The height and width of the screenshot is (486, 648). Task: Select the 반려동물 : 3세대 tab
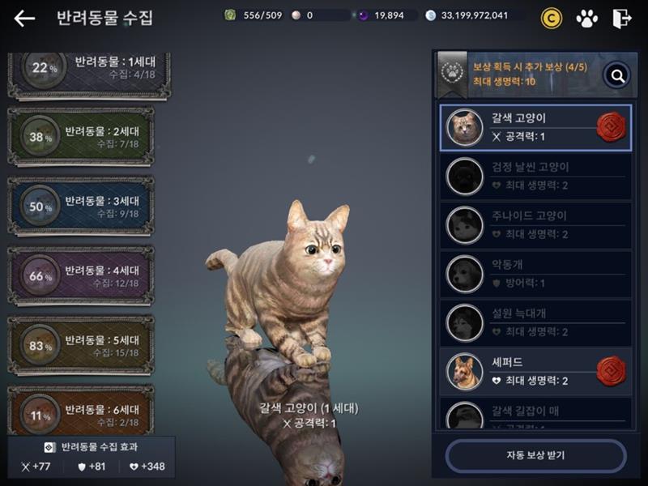[x=80, y=207]
